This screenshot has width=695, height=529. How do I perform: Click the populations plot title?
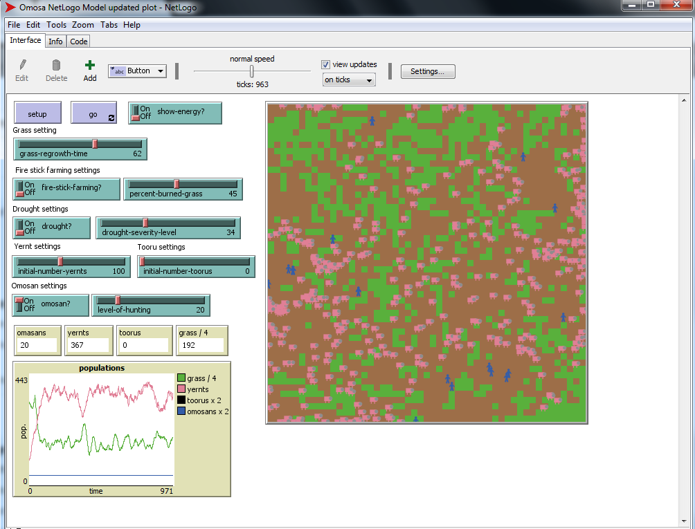(102, 368)
